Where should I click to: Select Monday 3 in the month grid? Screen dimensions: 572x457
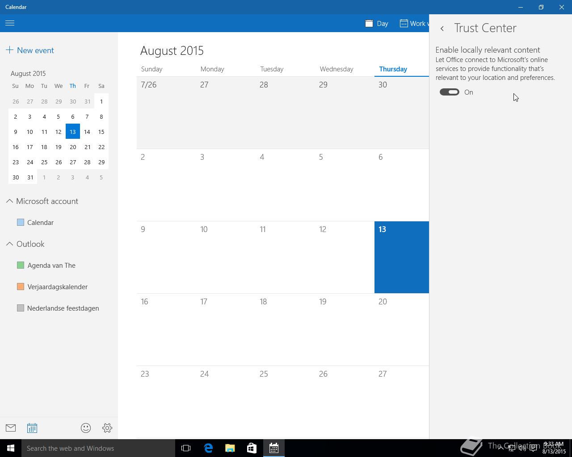click(226, 185)
